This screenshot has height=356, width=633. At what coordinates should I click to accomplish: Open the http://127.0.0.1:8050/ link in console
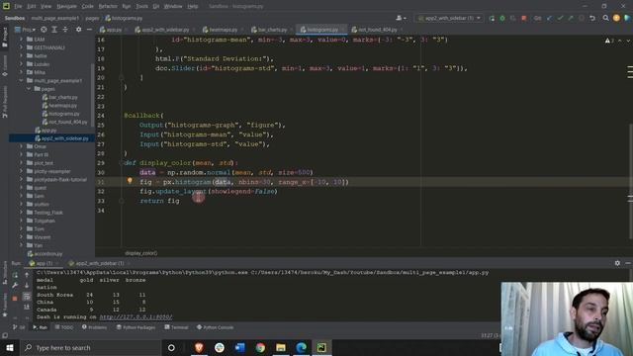pos(136,316)
